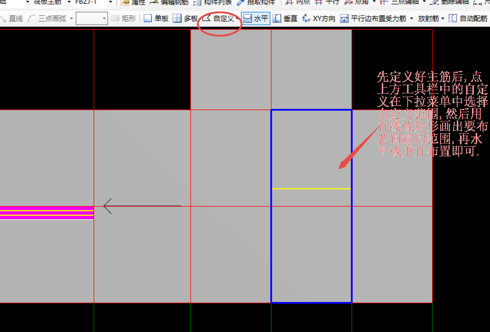Click the yellow rebar line in blue slab
Screen dimensions: 490x332
tap(311, 189)
